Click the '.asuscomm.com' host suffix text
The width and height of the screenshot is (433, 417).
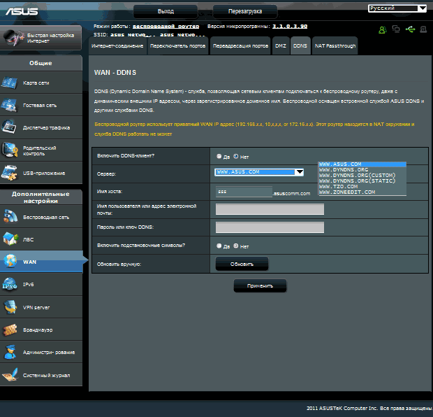click(292, 193)
